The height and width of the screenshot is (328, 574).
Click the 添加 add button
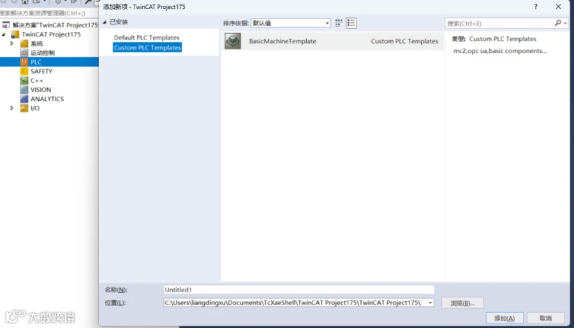pos(504,318)
